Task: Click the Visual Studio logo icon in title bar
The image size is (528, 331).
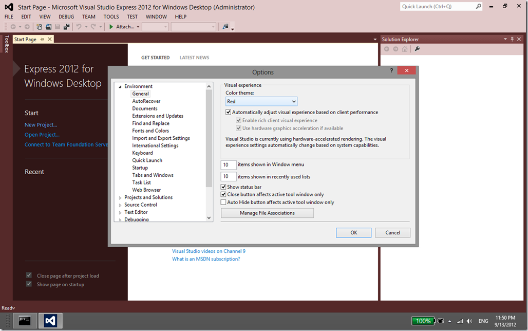Action: pos(9,7)
